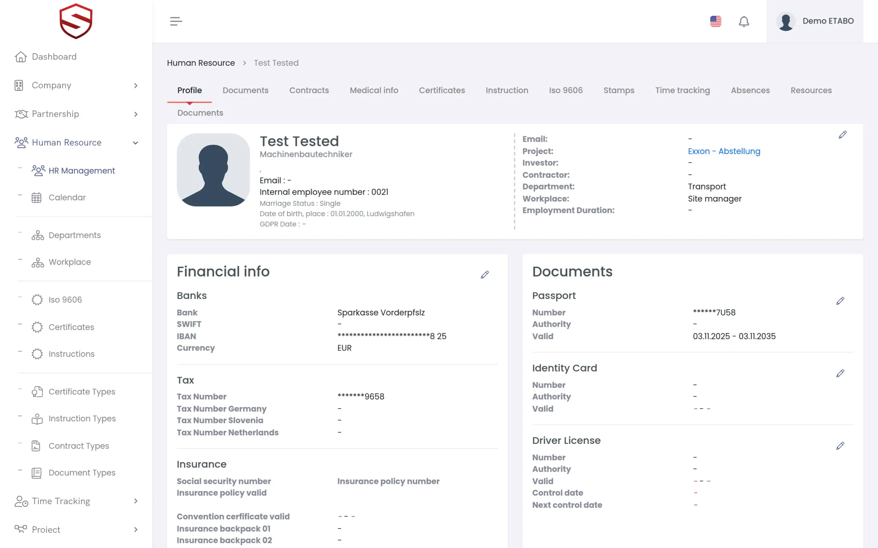Click the second-row Documents tab
Screen dimensions: 878x548
click(x=200, y=113)
